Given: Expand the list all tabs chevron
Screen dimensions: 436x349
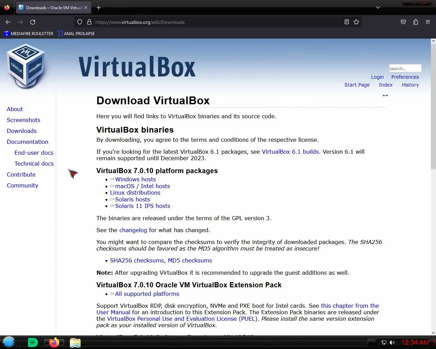Looking at the screenshot, I should click(x=378, y=7).
